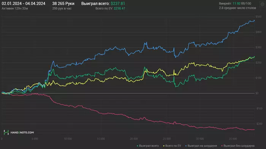
Task: Toggle the green 'Выиграл всего' legend dot
Action: (138, 146)
